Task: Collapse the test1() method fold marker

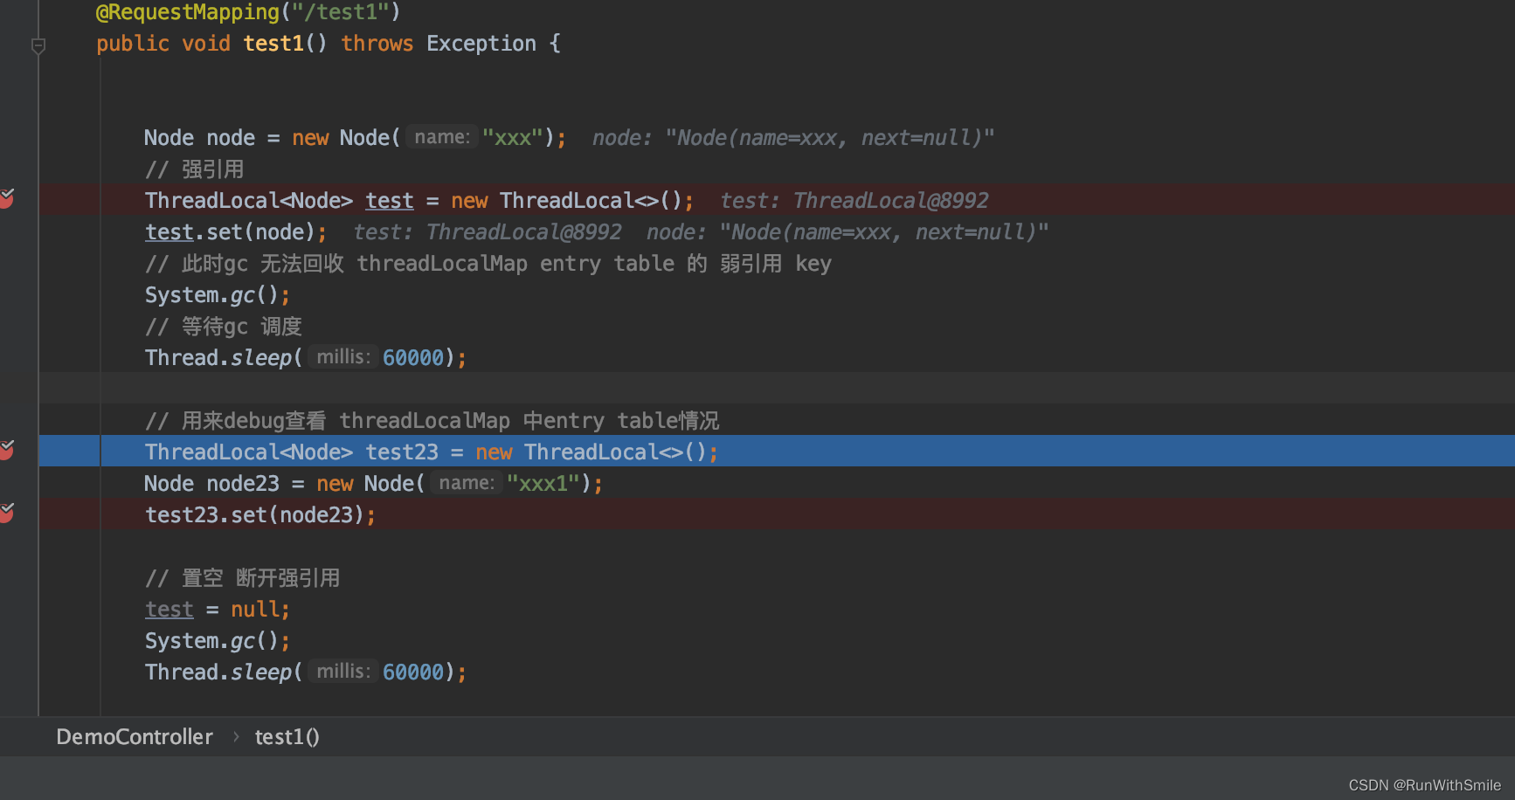Action: click(38, 45)
